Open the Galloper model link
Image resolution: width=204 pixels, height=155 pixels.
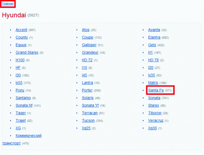[89, 45]
